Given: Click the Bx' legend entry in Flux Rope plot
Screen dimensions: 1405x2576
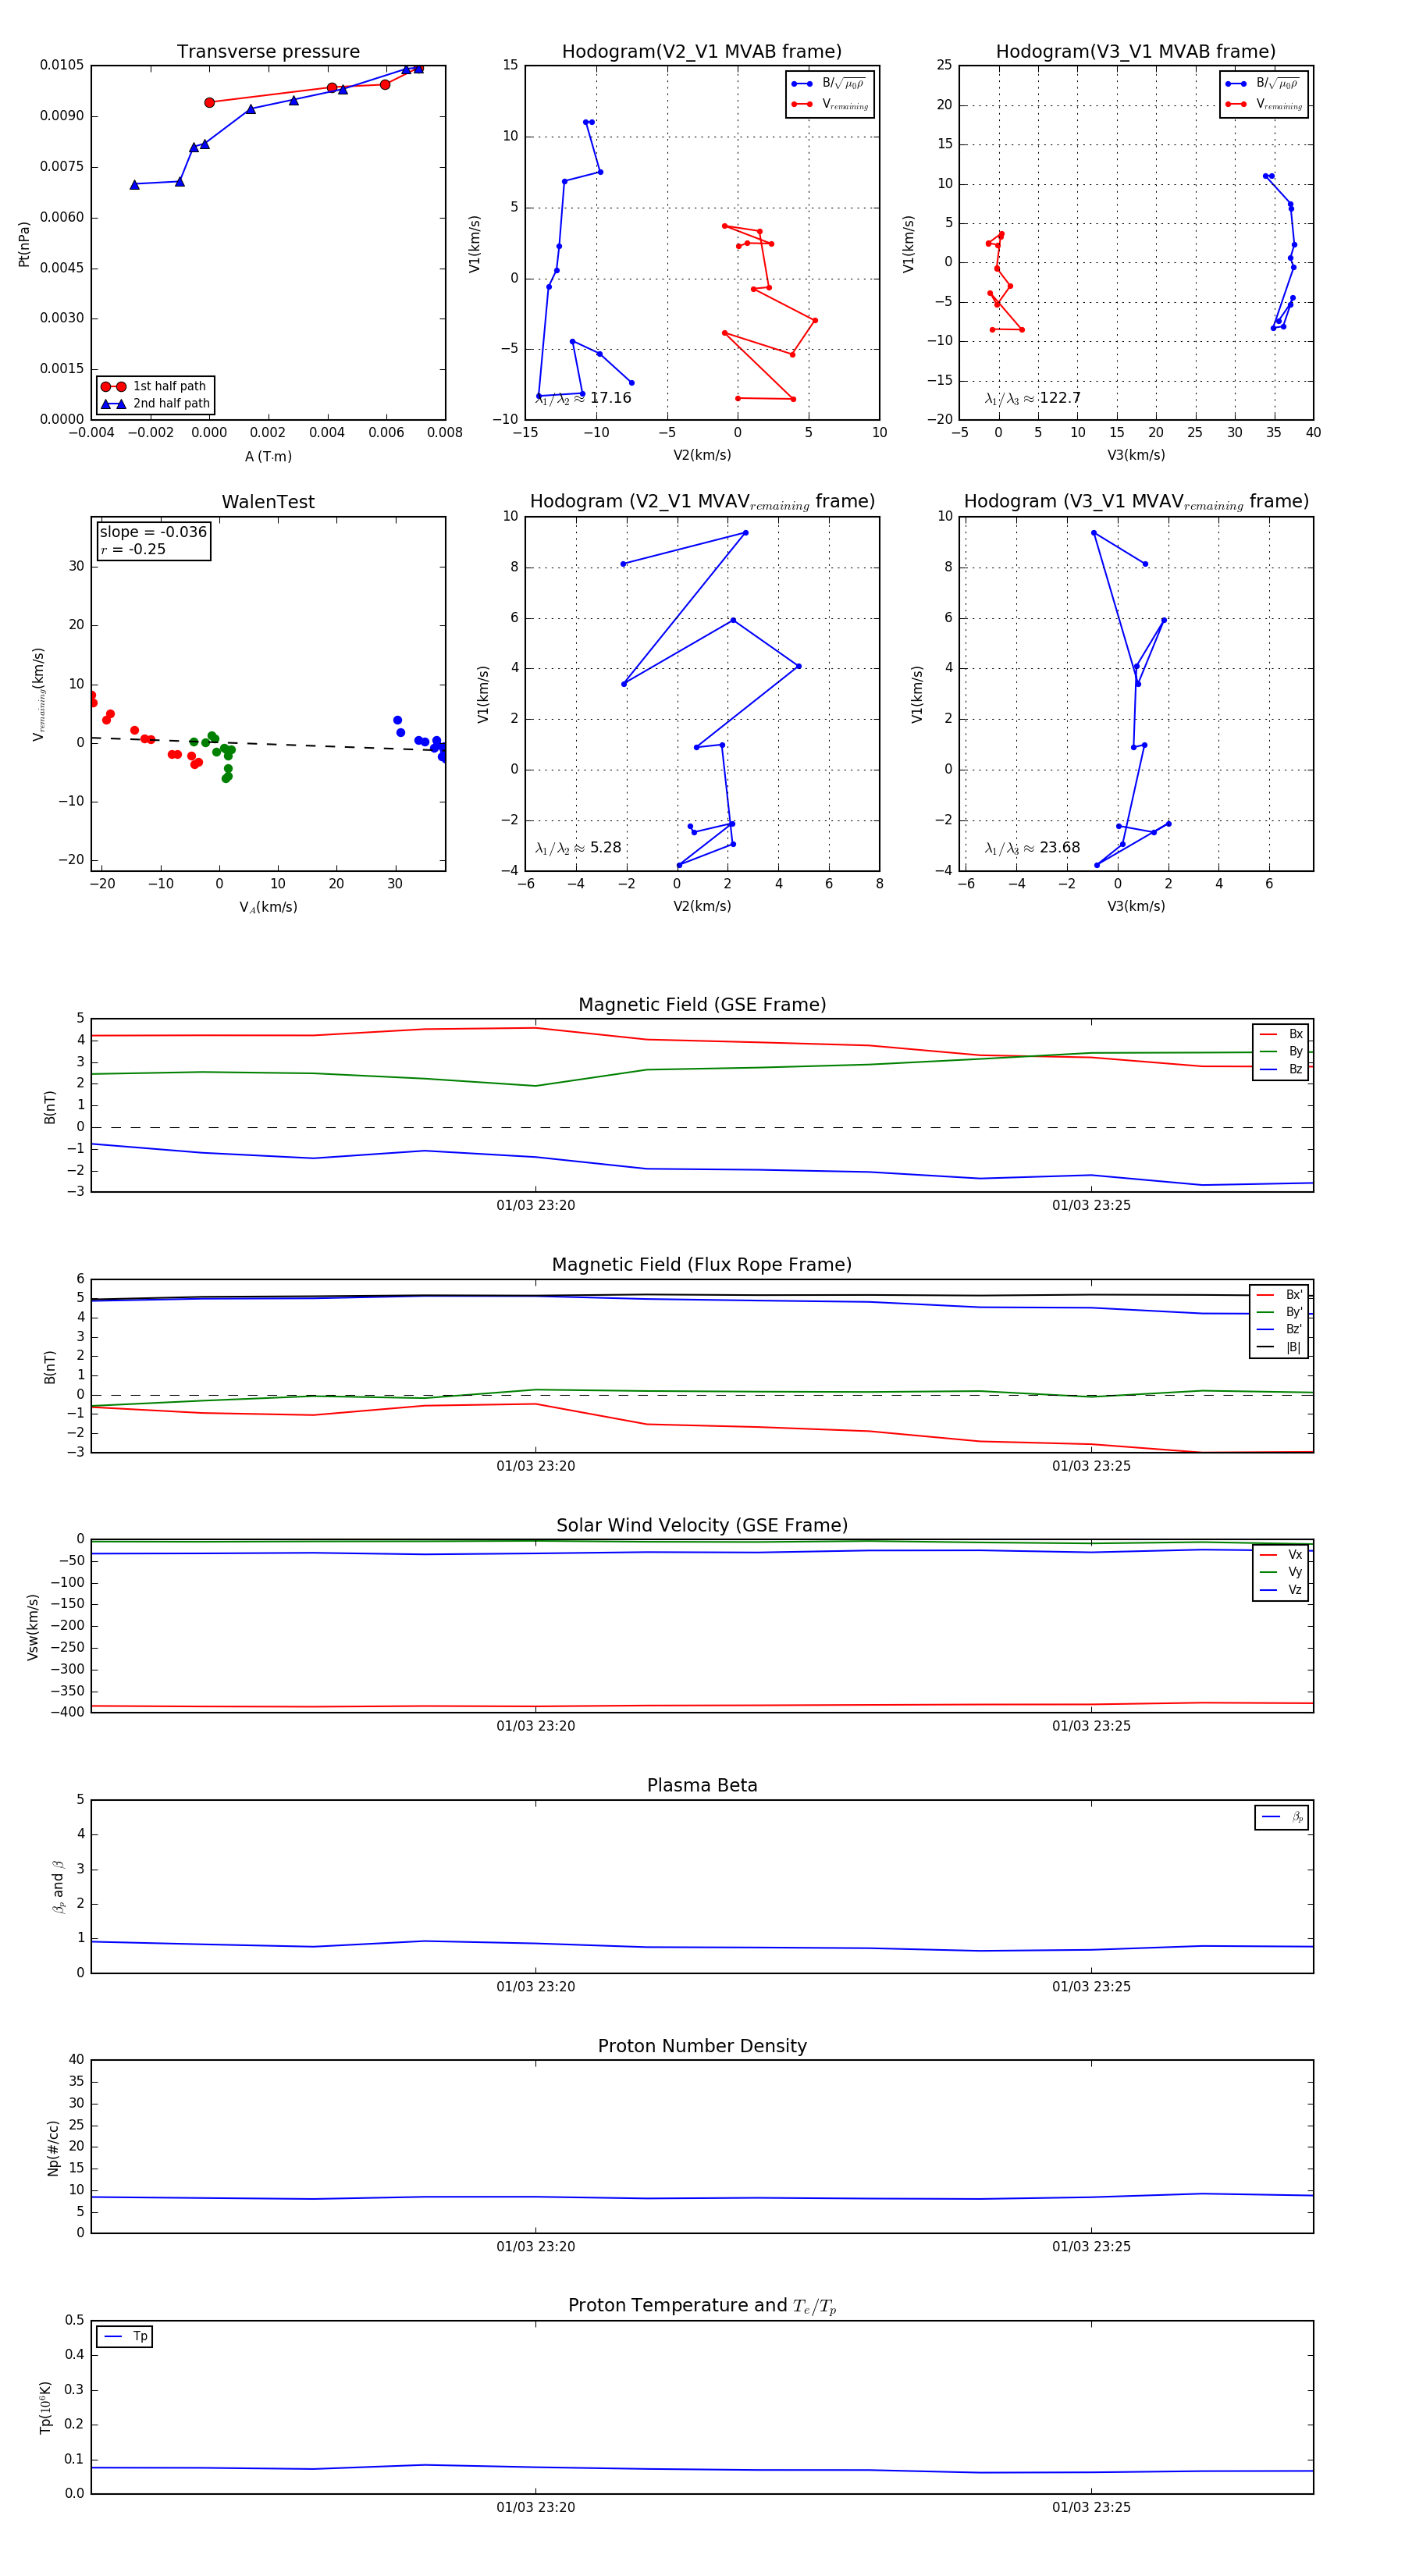Looking at the screenshot, I should pyautogui.click(x=1279, y=1295).
